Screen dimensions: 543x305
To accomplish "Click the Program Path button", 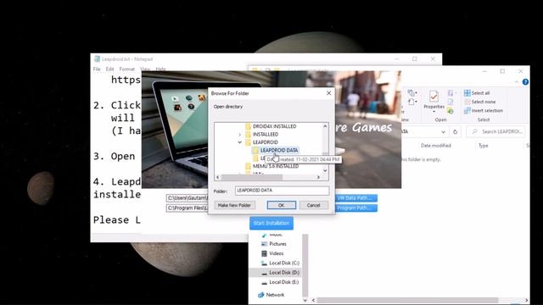I will tap(356, 208).
